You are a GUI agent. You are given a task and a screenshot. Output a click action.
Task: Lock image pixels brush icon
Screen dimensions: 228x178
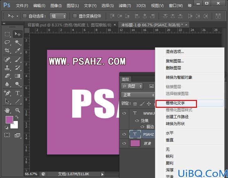(x=142, y=104)
